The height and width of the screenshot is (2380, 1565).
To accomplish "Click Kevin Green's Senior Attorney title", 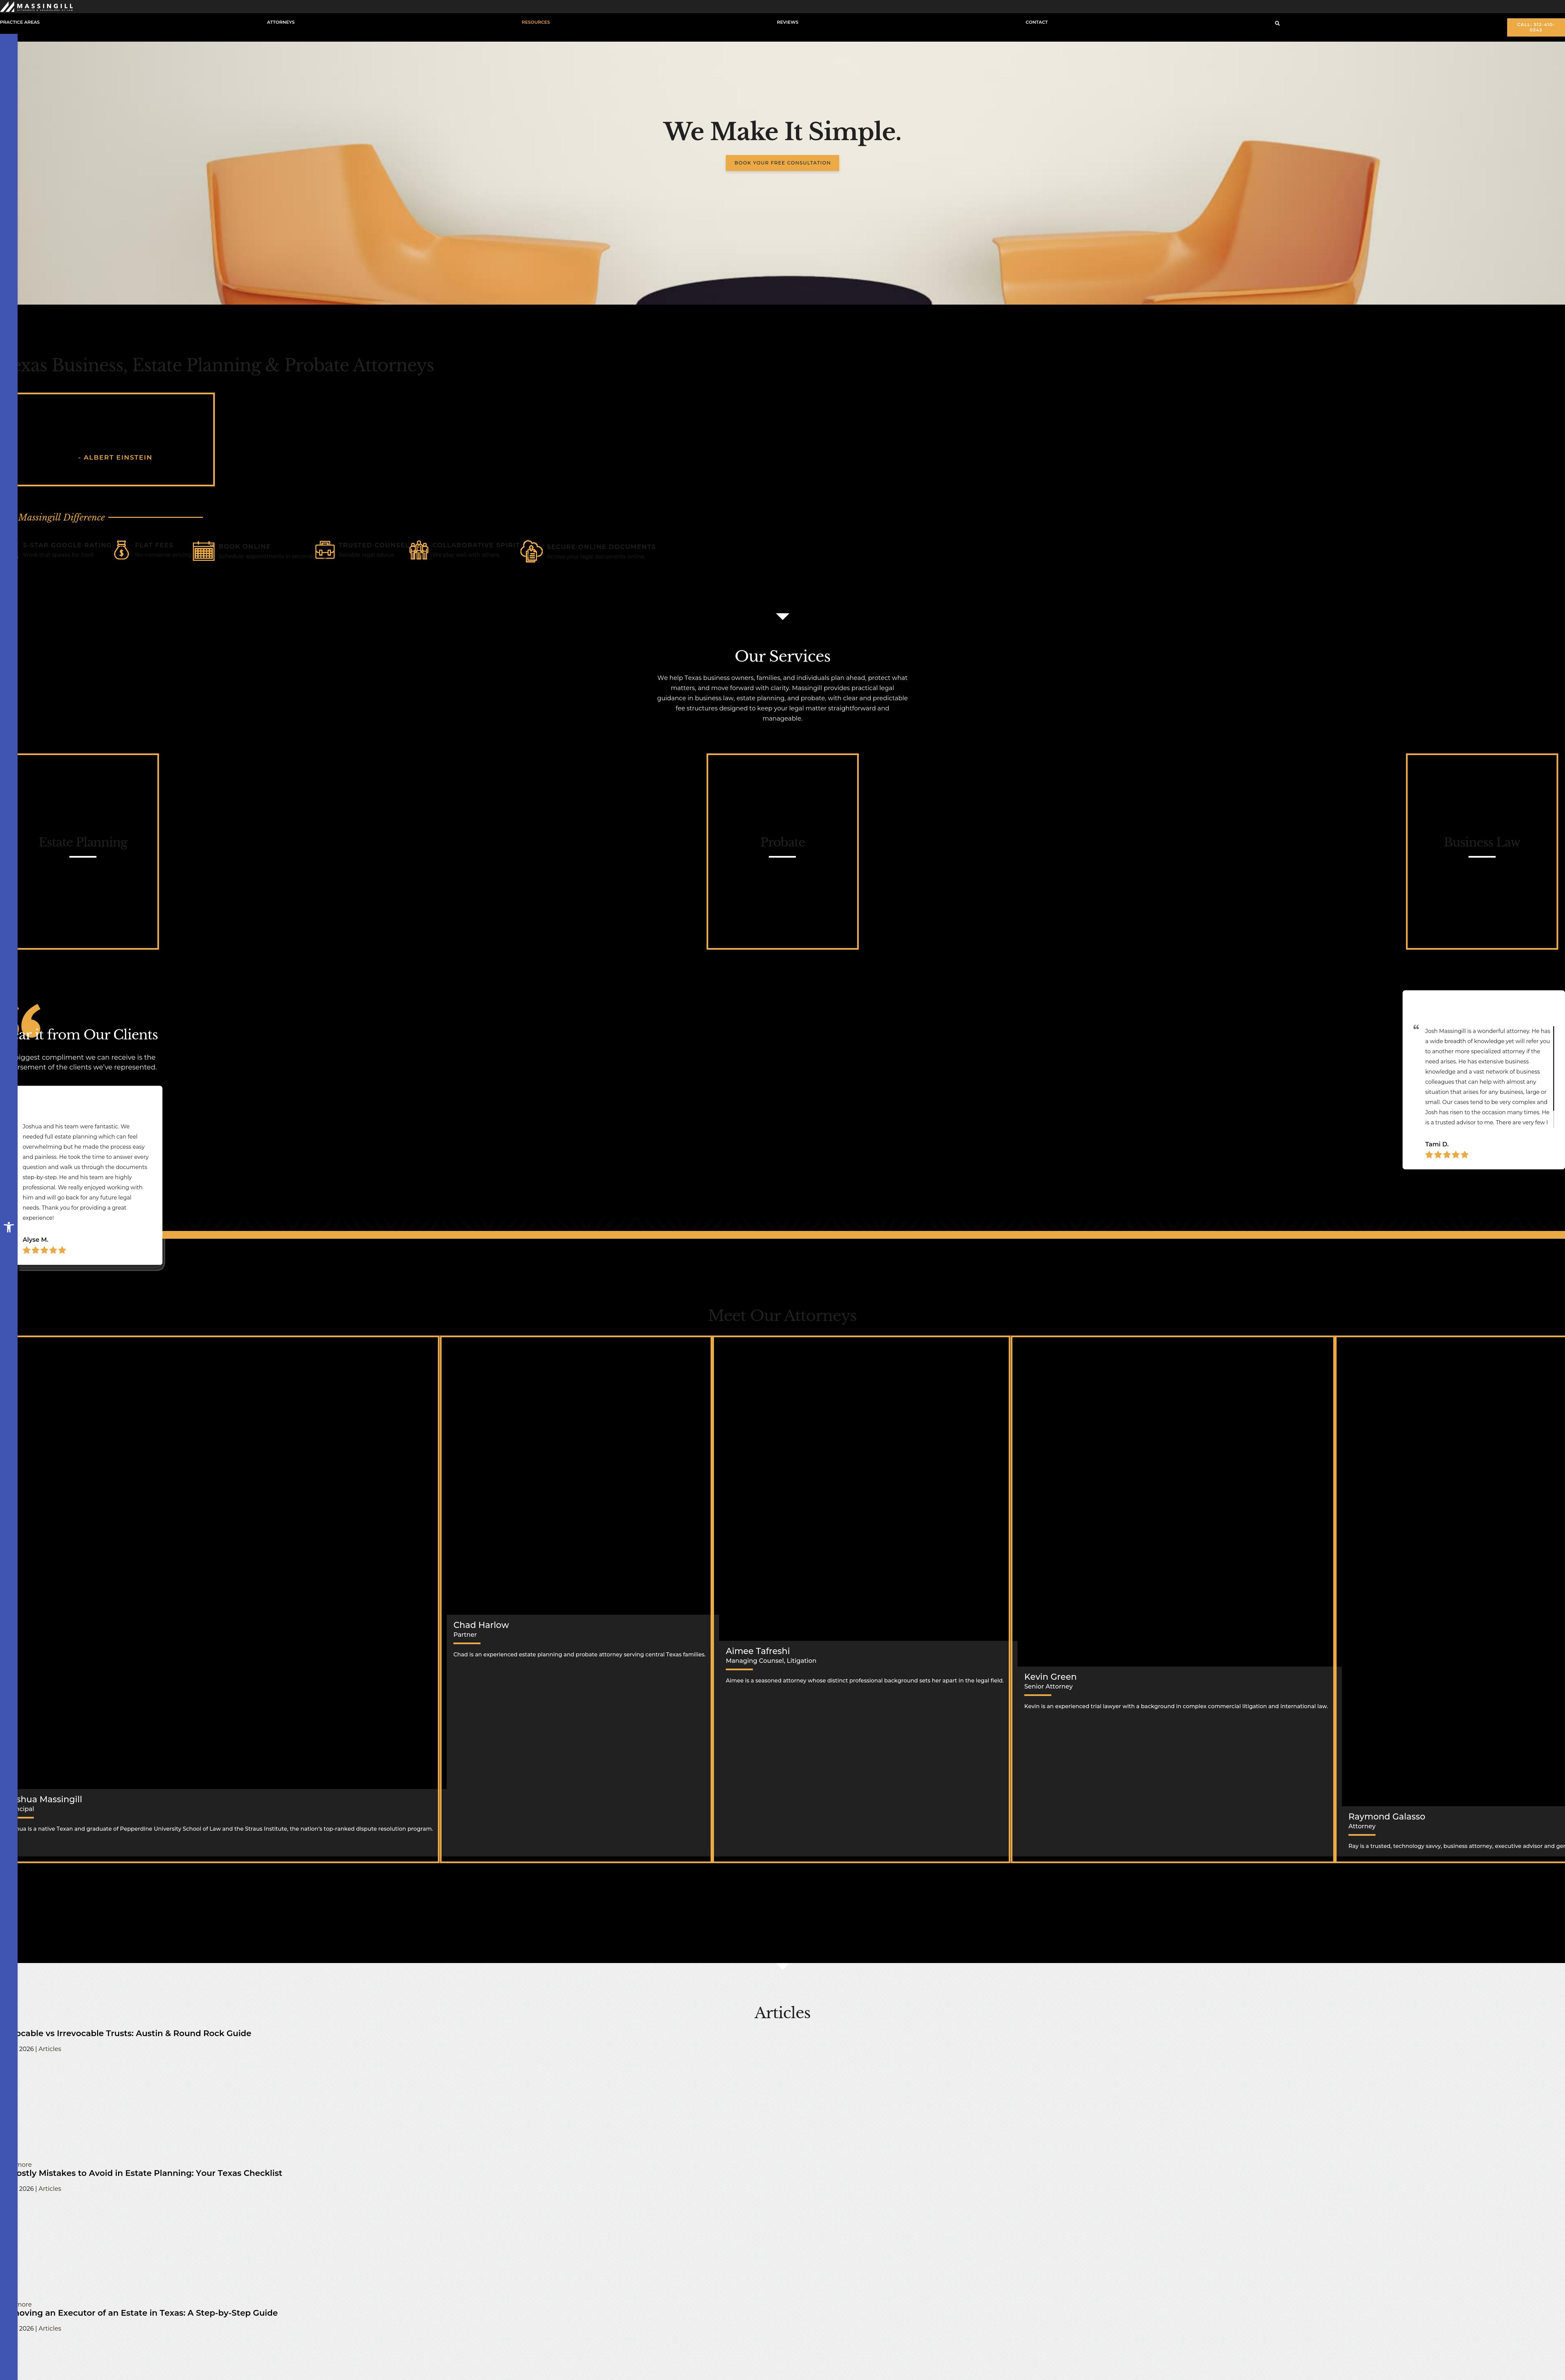I will pos(1048,1687).
